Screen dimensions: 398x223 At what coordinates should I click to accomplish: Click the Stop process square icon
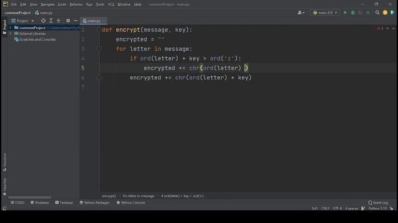click(368, 12)
